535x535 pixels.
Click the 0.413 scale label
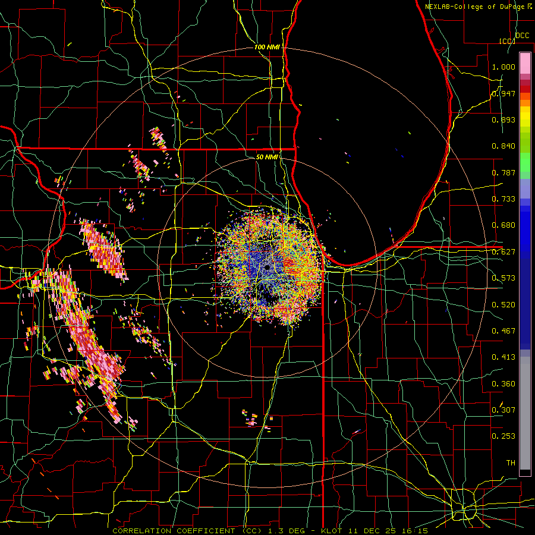pos(503,357)
